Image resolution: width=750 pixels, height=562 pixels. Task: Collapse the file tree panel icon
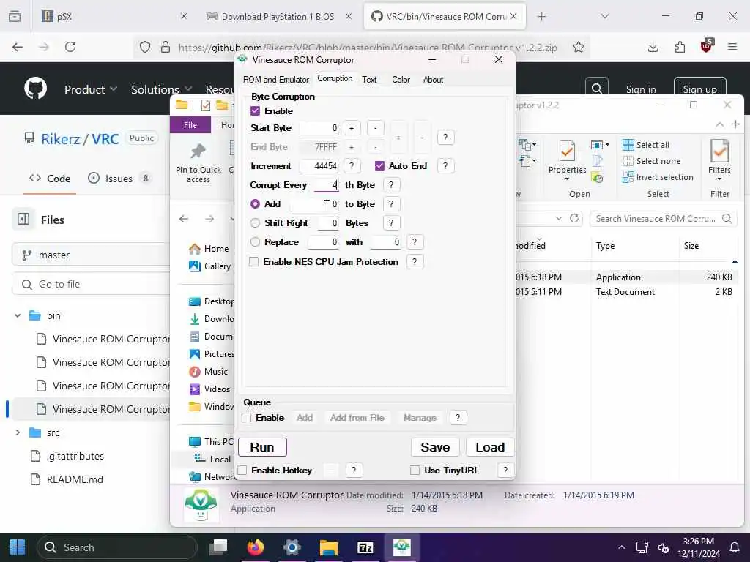23,220
